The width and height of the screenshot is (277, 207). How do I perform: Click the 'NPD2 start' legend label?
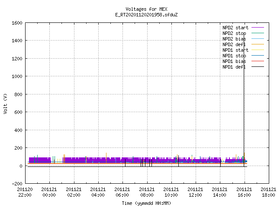coord(235,28)
